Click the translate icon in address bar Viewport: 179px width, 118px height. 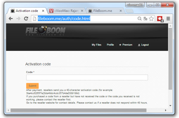pos(145,18)
